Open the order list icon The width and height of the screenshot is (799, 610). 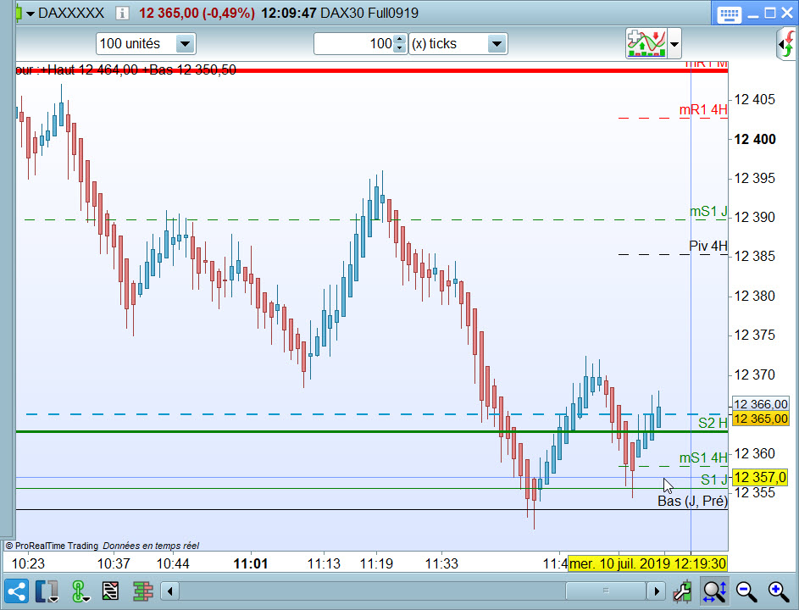pos(111,591)
